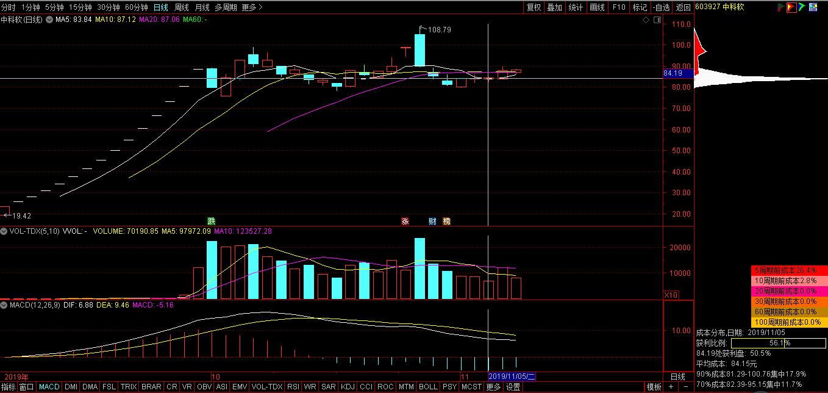
Task: Click the red 涨 event marker
Action: click(405, 221)
